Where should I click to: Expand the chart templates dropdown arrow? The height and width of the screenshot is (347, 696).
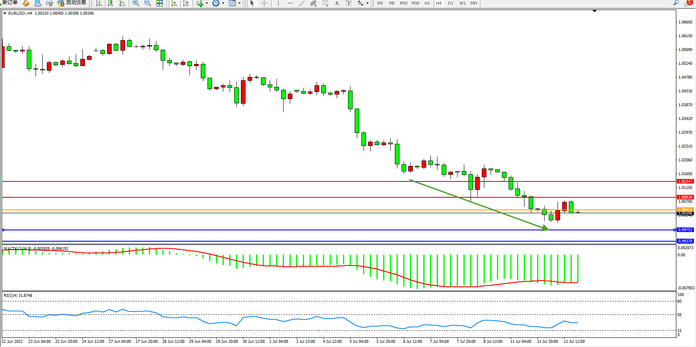coord(239,3)
